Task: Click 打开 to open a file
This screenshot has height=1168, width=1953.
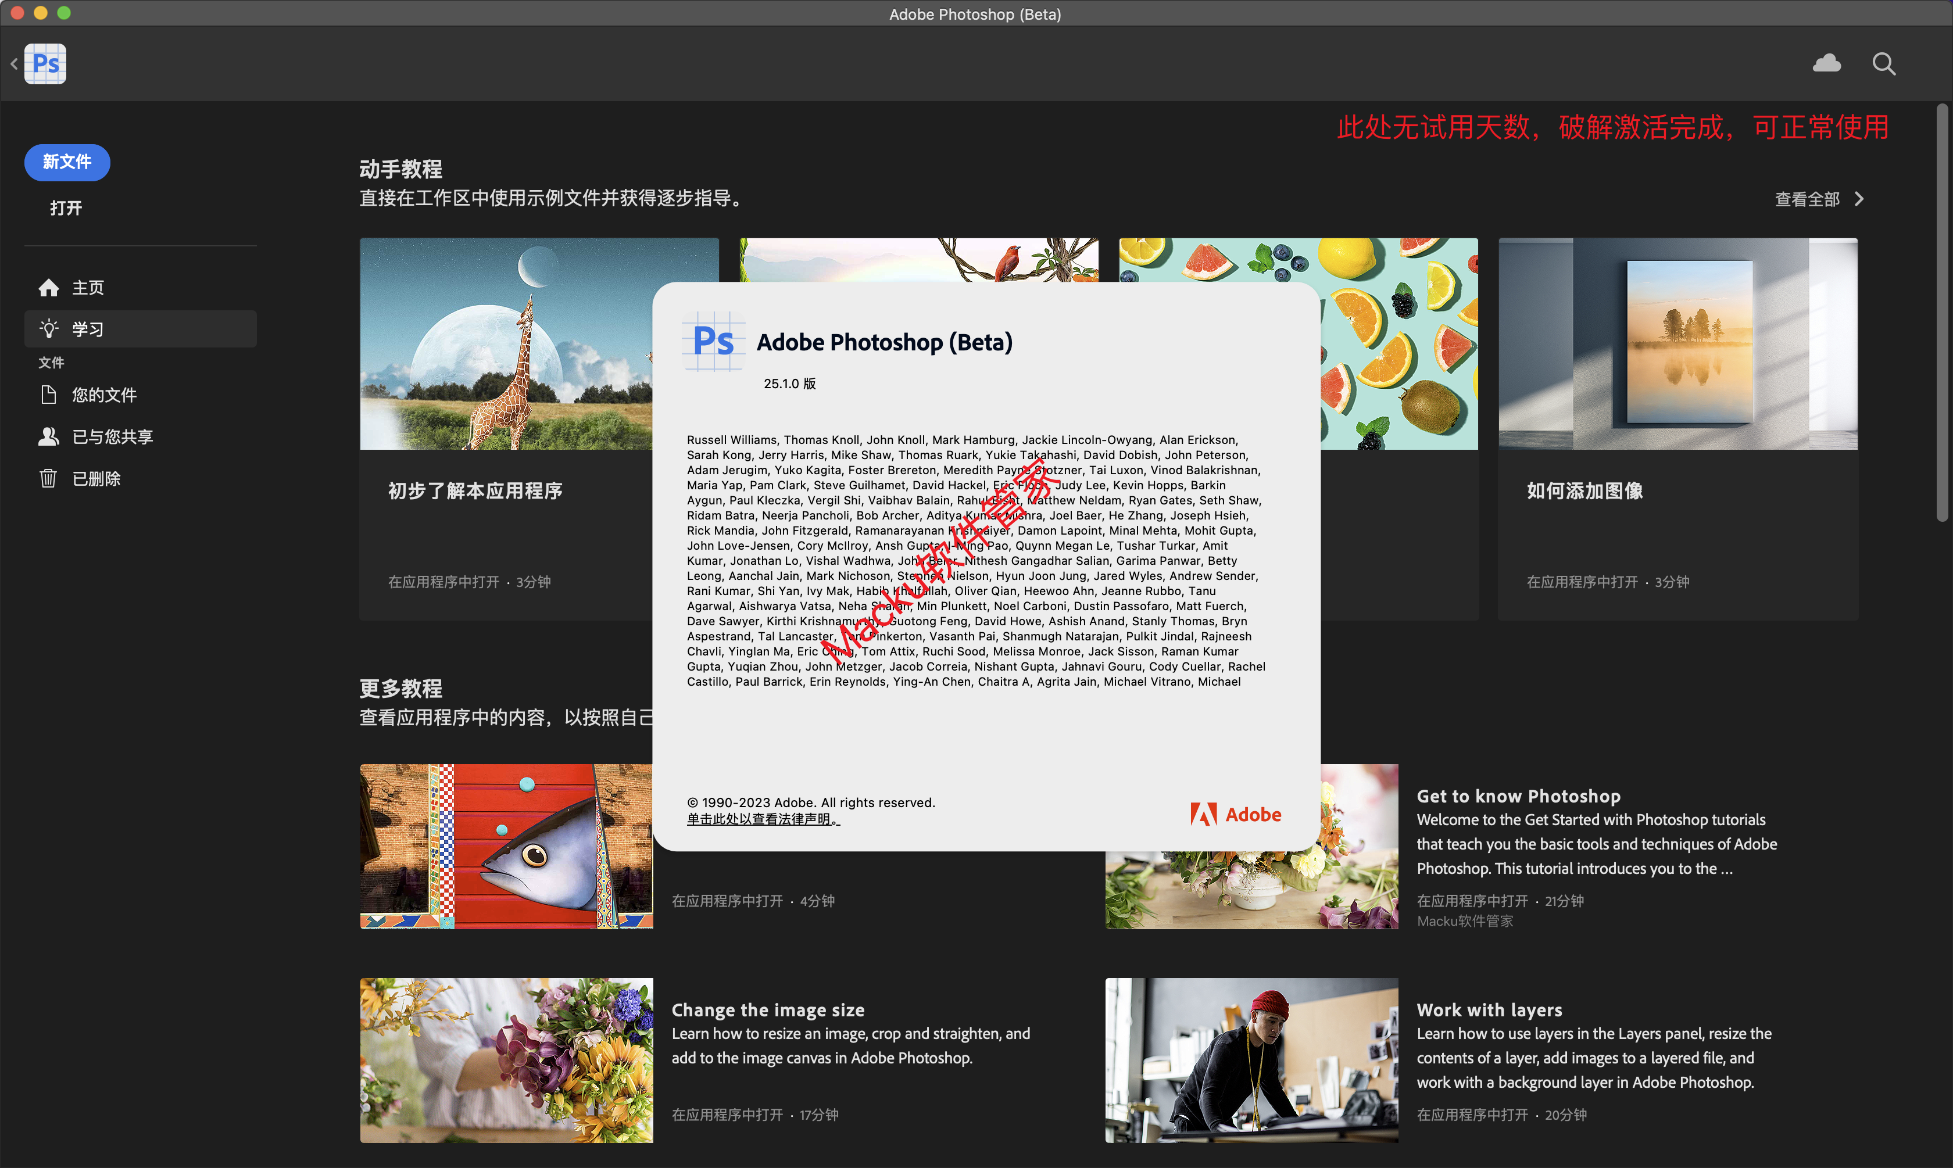Action: click(66, 208)
